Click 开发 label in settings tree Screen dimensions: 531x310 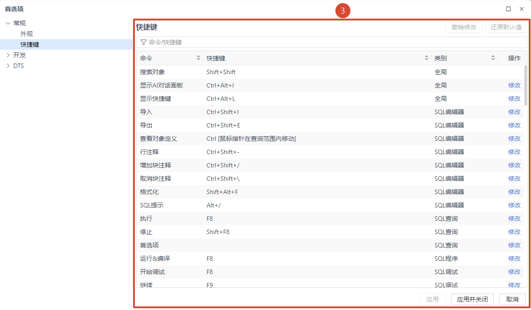[20, 55]
